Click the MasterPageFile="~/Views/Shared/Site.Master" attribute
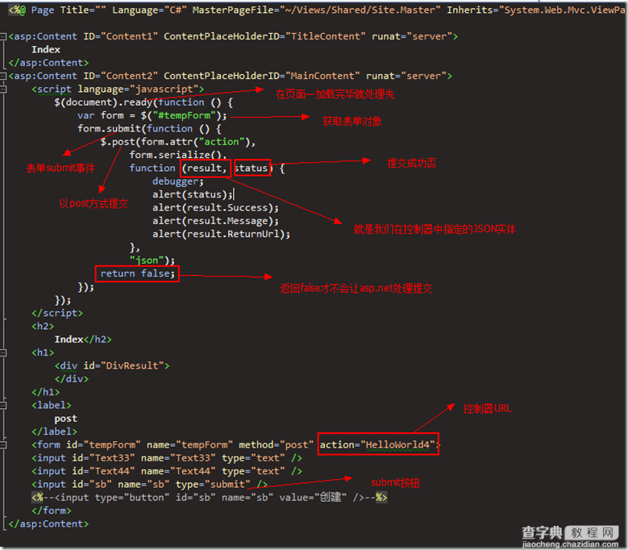This screenshot has width=628, height=550. coord(316,10)
